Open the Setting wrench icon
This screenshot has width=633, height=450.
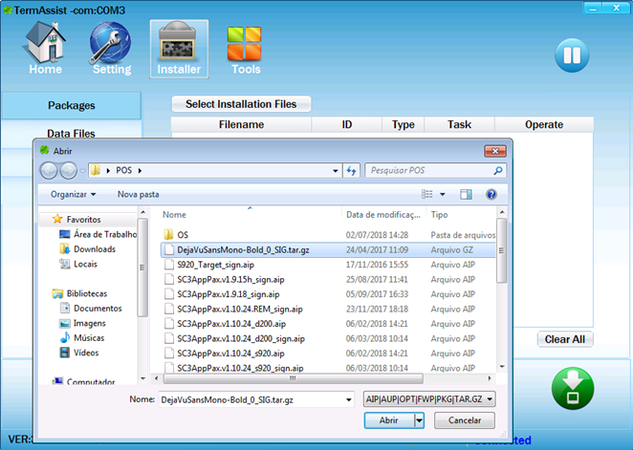(112, 47)
